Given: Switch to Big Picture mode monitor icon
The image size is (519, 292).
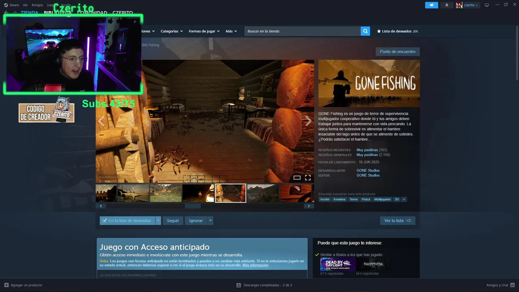Looking at the screenshot, I should pyautogui.click(x=487, y=5).
